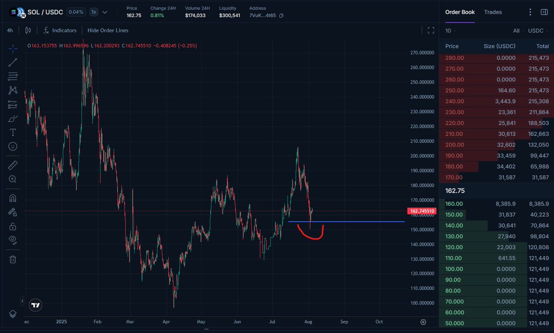Select the XABCD pattern tool
The height and width of the screenshot is (333, 554).
(13, 91)
